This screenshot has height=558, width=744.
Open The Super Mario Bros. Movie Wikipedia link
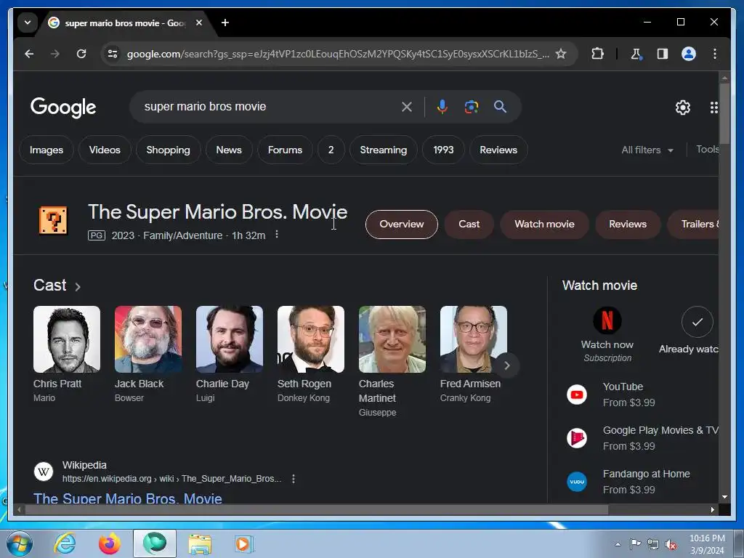[x=128, y=498]
